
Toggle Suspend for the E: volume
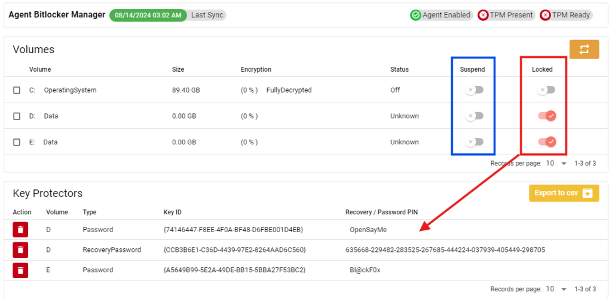(x=474, y=142)
